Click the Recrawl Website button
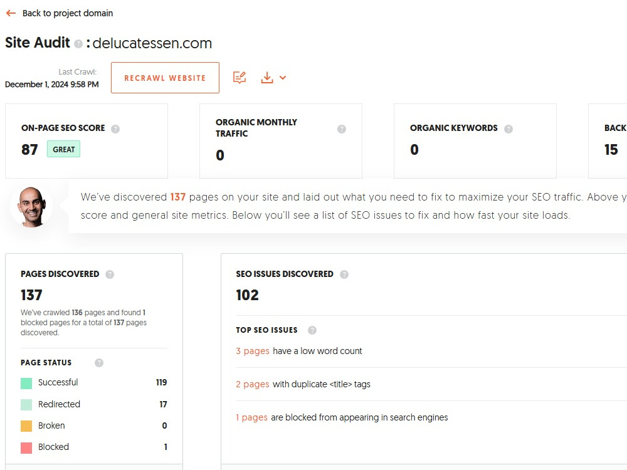Viewport: 627px width, 470px height. click(x=165, y=78)
